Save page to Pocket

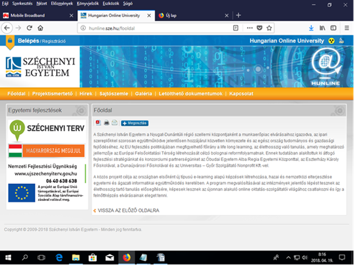pos(260,28)
